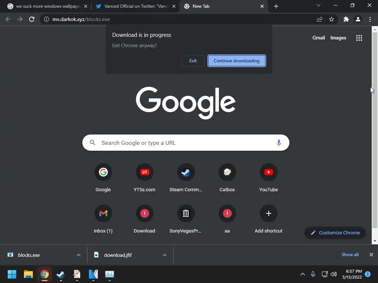The height and width of the screenshot is (283, 378).
Task: Open the Chrome profile avatar
Action: click(x=358, y=19)
